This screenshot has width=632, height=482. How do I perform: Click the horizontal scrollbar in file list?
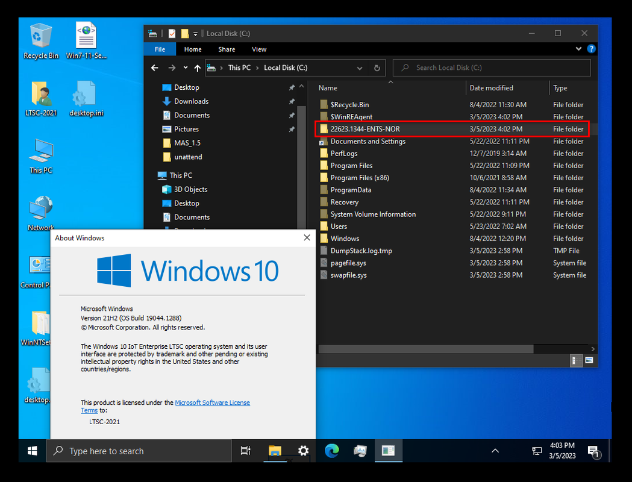425,349
